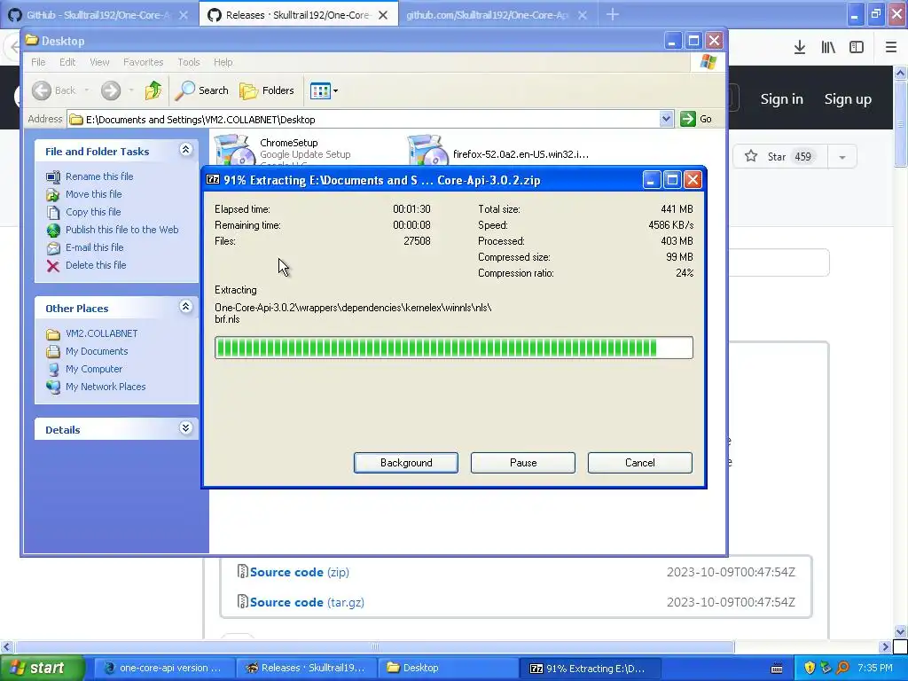This screenshot has width=908, height=681.
Task: Open a new browser tab
Action: click(613, 14)
